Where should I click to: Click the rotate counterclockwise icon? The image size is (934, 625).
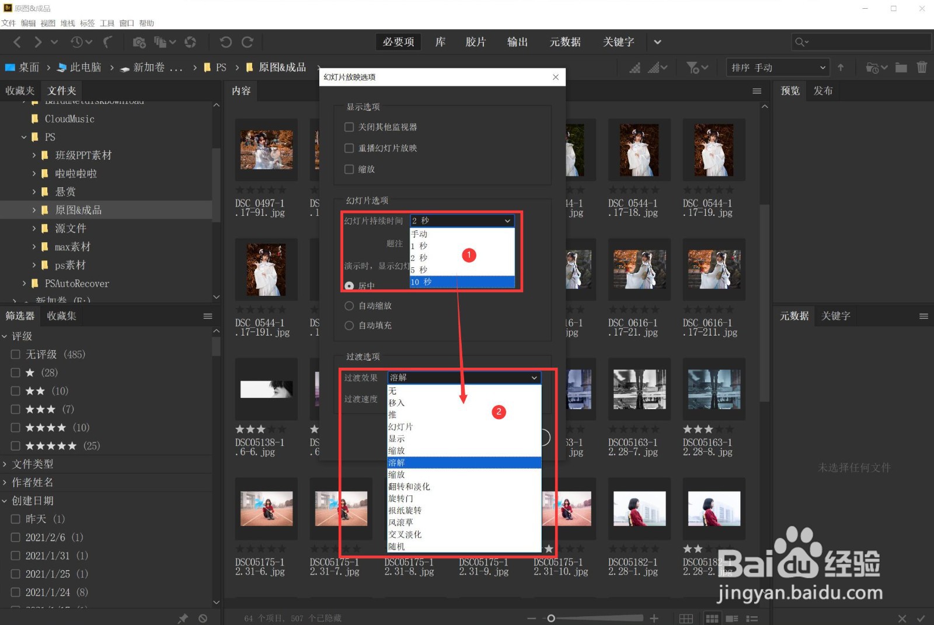[225, 42]
